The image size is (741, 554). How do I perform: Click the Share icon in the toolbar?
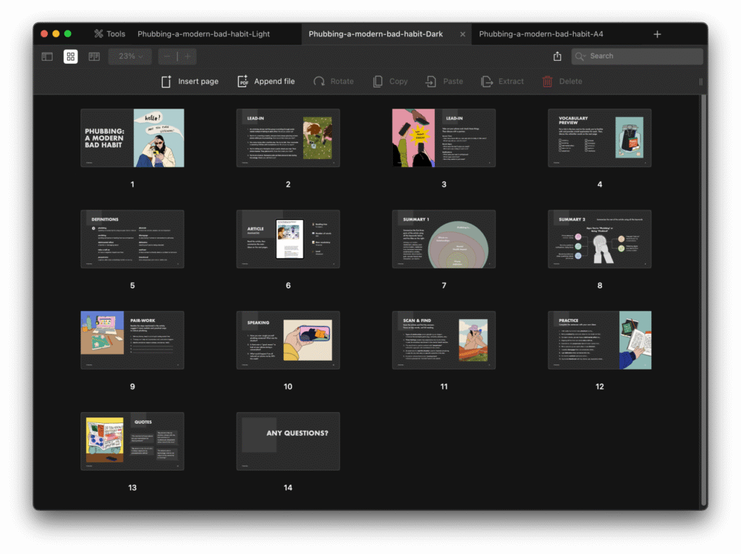[x=557, y=56]
